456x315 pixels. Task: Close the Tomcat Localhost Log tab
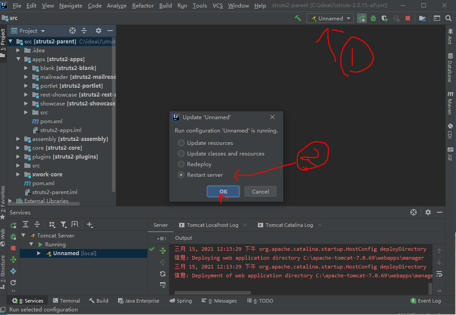point(245,225)
